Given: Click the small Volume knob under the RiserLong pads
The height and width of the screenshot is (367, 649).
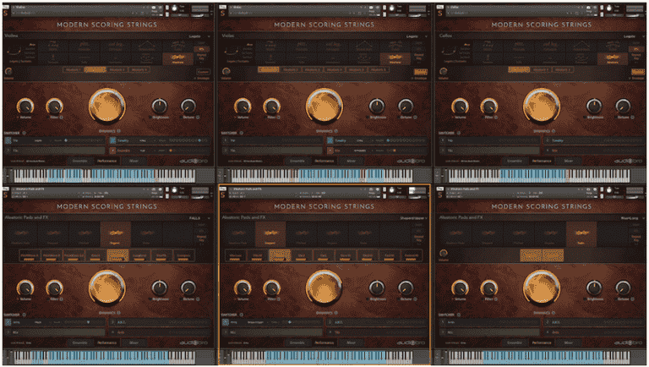Looking at the screenshot, I should (x=444, y=253).
